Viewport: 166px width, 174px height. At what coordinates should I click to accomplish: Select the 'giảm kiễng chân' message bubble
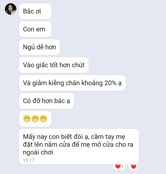pyautogui.click(x=72, y=83)
